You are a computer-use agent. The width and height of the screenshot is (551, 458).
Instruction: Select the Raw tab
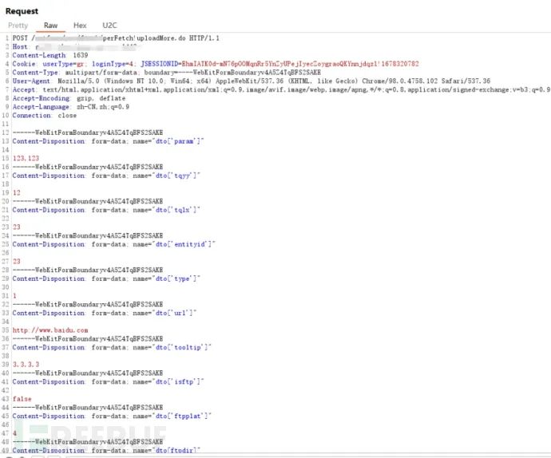pos(50,26)
